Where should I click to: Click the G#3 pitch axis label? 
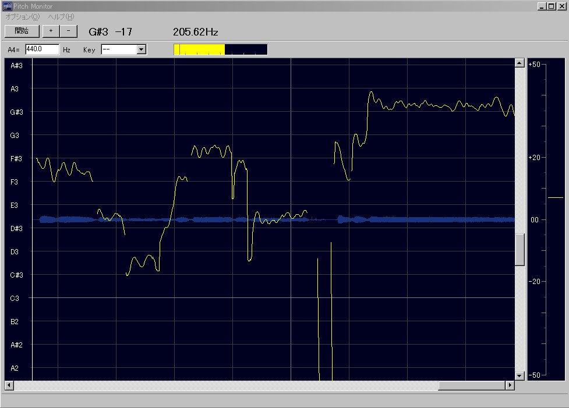[16, 112]
